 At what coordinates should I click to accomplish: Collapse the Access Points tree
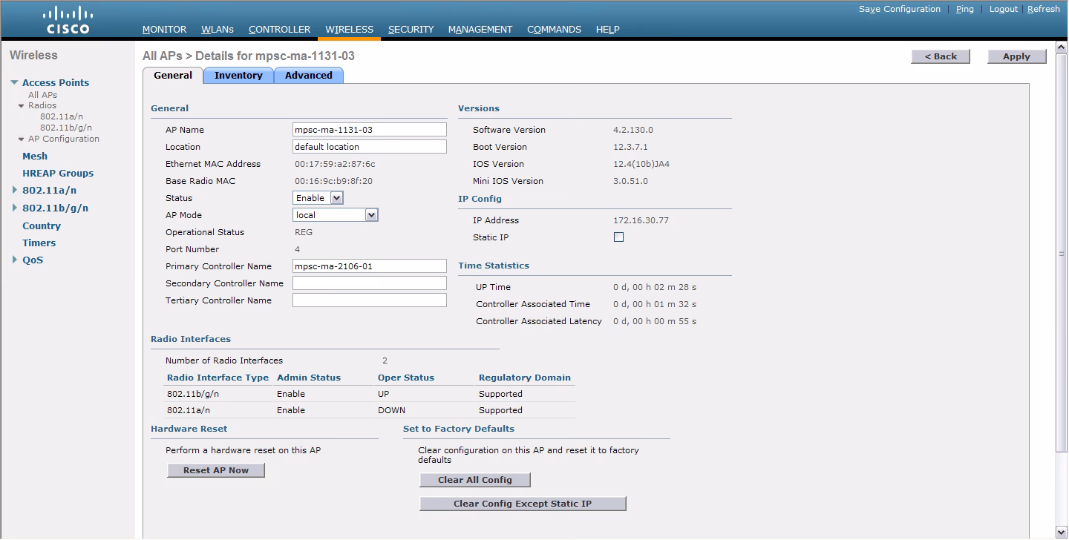[13, 82]
